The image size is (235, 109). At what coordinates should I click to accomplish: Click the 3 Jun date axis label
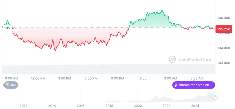(x=144, y=78)
